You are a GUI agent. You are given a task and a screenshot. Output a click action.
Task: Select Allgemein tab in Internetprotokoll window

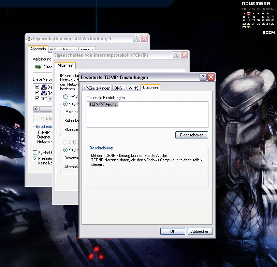click(65, 65)
